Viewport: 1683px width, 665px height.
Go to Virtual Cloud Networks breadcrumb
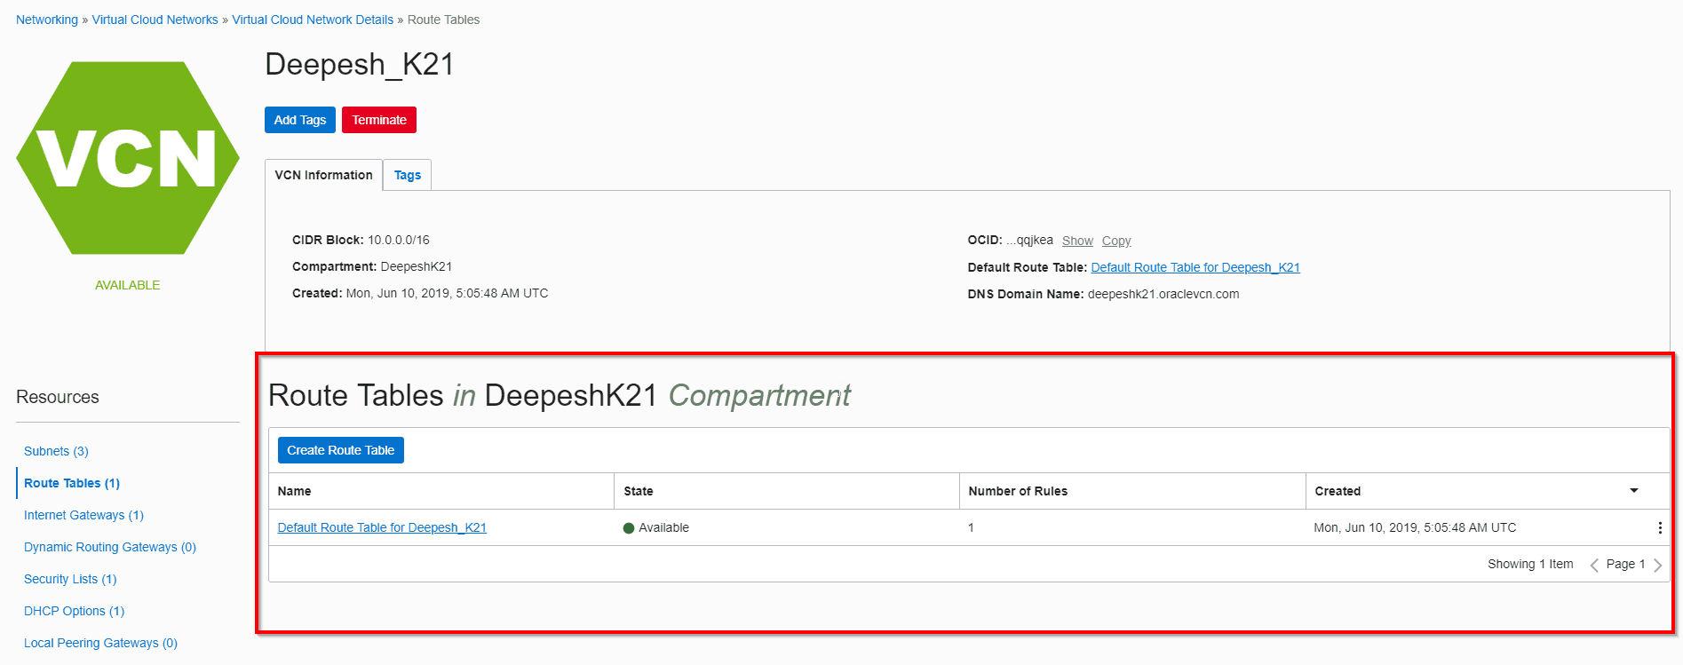[x=155, y=20]
